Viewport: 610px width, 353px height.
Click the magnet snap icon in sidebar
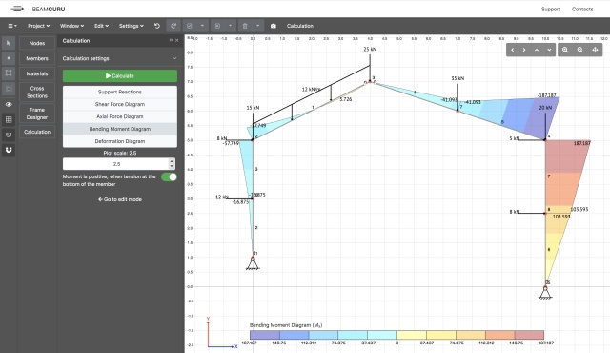pyautogui.click(x=9, y=150)
